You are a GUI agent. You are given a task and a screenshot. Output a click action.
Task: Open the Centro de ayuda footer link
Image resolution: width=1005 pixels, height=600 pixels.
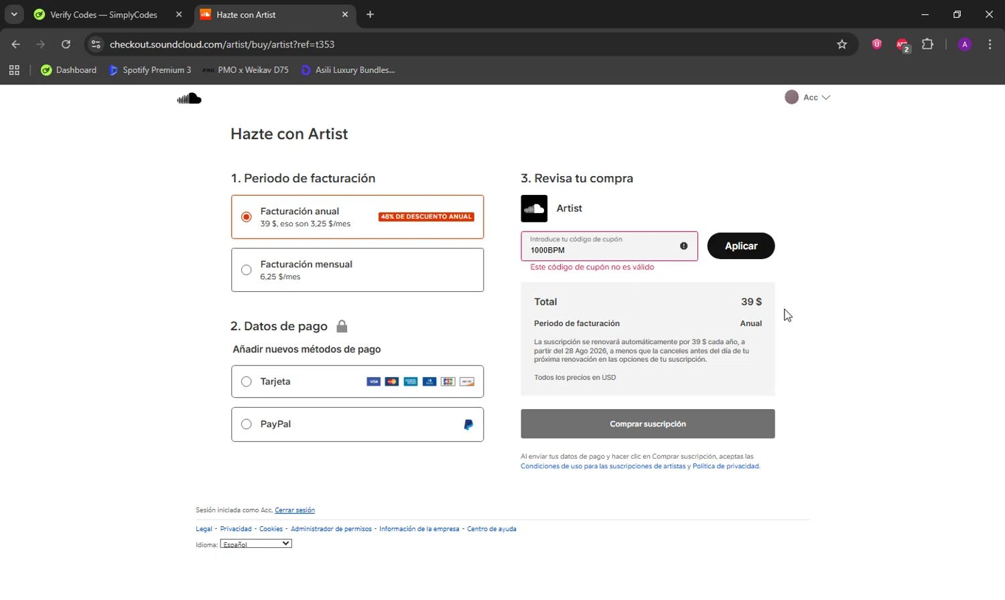[x=492, y=529]
